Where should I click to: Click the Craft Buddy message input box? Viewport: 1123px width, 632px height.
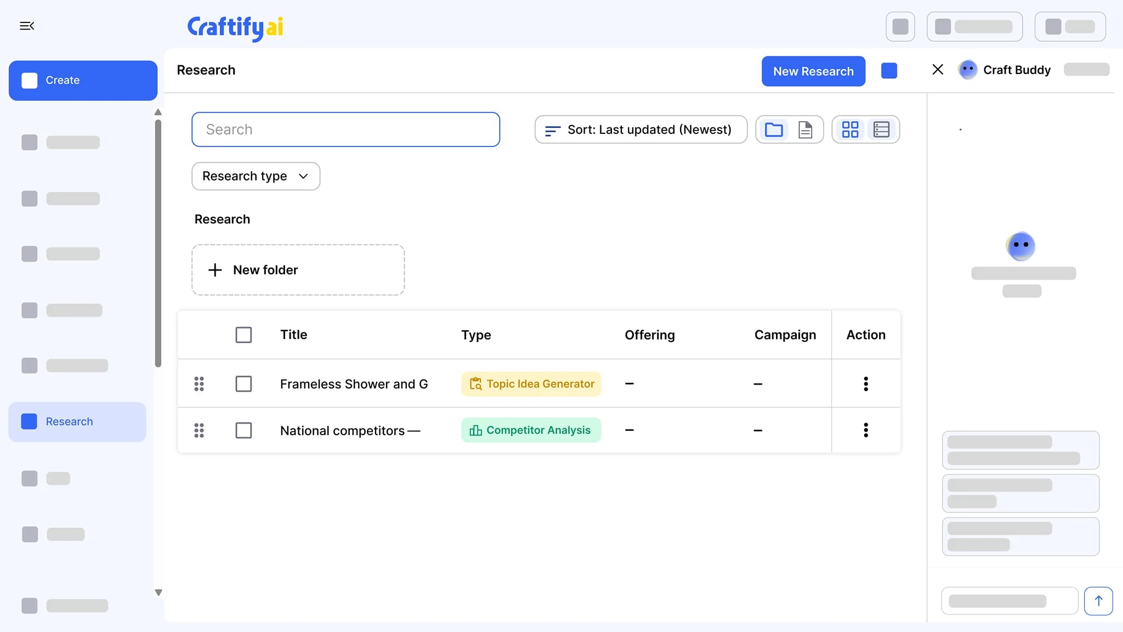click(1009, 601)
